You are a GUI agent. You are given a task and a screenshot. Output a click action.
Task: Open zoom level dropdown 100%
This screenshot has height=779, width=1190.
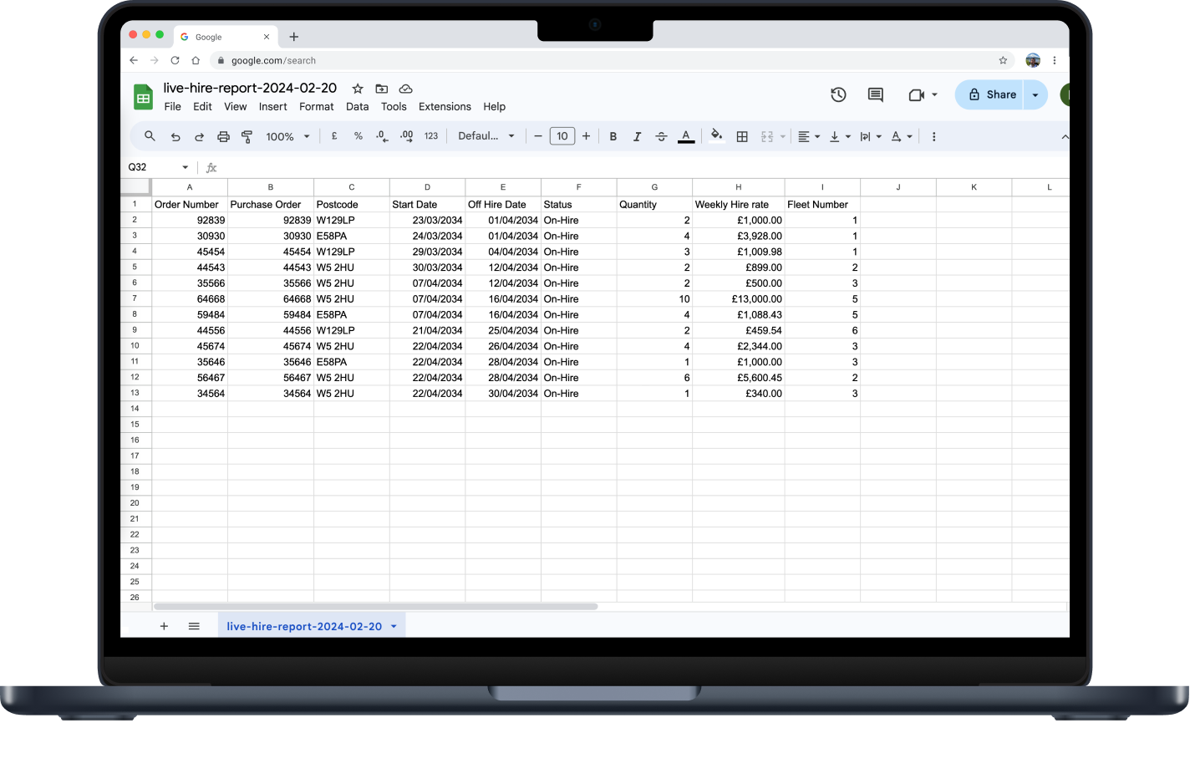click(x=288, y=136)
